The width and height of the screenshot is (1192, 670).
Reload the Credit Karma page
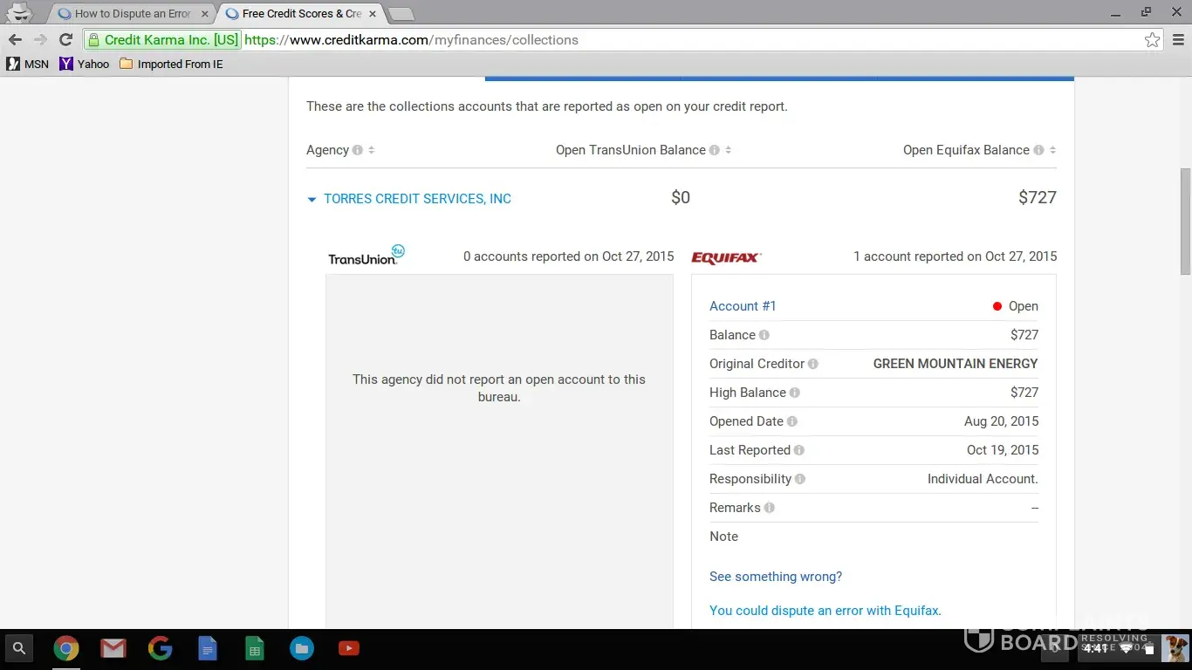(65, 40)
